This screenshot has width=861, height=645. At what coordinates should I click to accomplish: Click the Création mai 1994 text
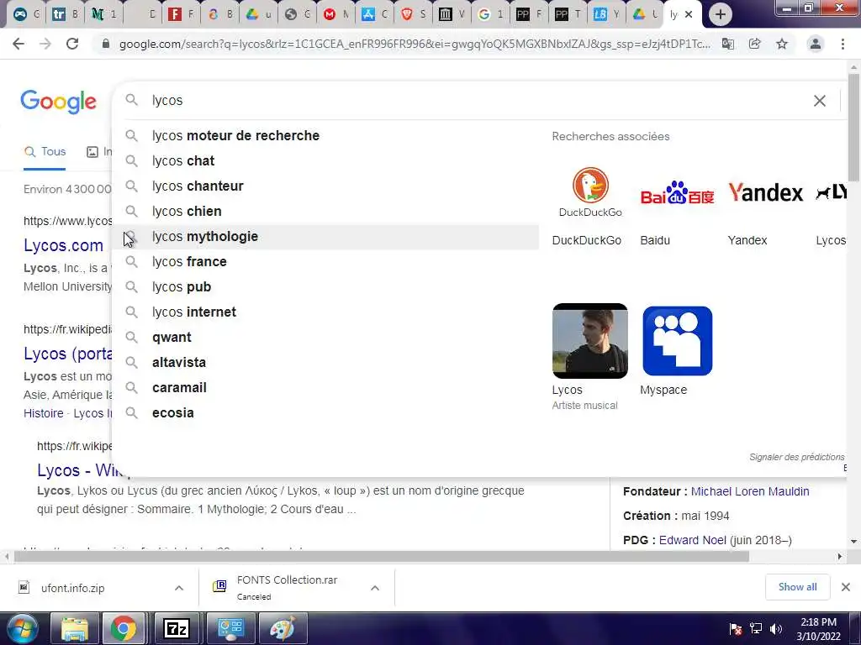(x=676, y=517)
